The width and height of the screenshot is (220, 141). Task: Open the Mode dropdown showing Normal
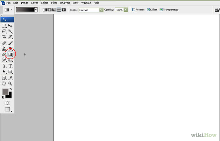click(91, 10)
